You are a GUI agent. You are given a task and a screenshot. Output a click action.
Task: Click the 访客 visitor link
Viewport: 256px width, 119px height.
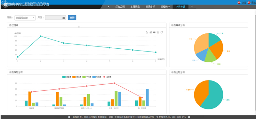tap(244, 3)
